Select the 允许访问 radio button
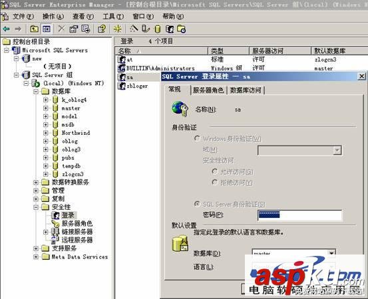The height and width of the screenshot is (299, 368). pos(214,171)
